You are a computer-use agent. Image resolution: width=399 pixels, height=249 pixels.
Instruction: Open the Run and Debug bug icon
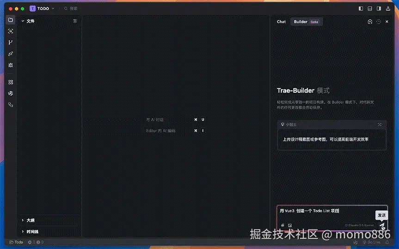11,65
